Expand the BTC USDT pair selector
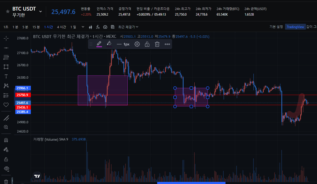The width and height of the screenshot is (317, 184). [40, 11]
